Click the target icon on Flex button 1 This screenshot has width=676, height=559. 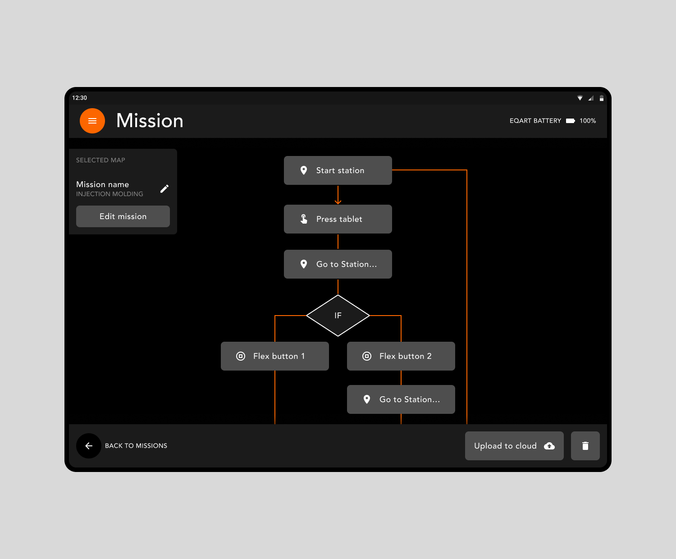[241, 356]
